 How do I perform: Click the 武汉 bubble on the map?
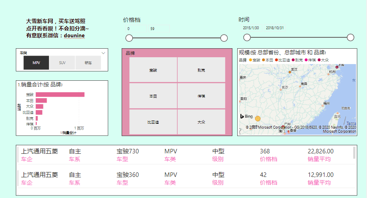click(x=290, y=72)
